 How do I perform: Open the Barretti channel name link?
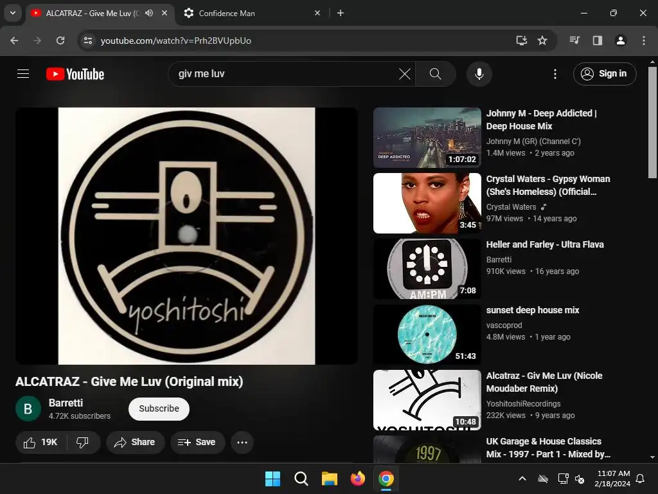point(66,403)
